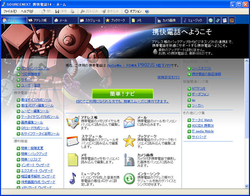Image resolution: width=250 pixels, height=196 pixels.
Task: Open the 着信ボイス作成ツール link
Action: pyautogui.click(x=36, y=100)
